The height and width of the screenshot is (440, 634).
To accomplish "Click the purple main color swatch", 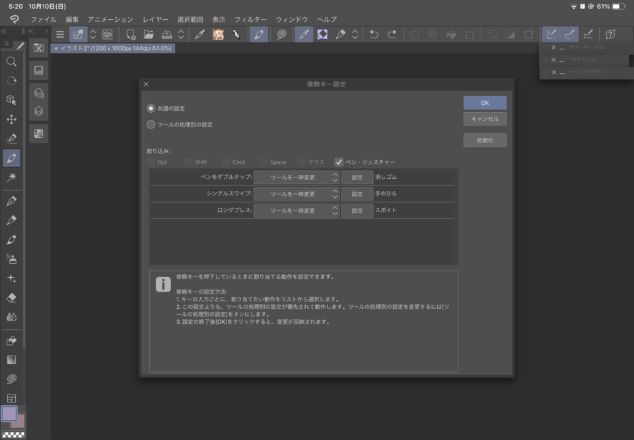I will (9, 414).
